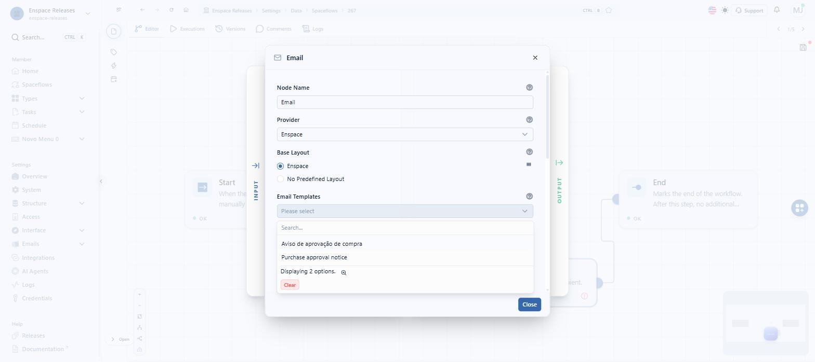Open AI Agents in the sidebar
This screenshot has height=362, width=815.
35,271
